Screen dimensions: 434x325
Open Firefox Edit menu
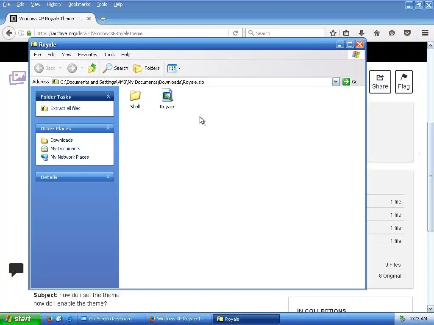pos(20,4)
